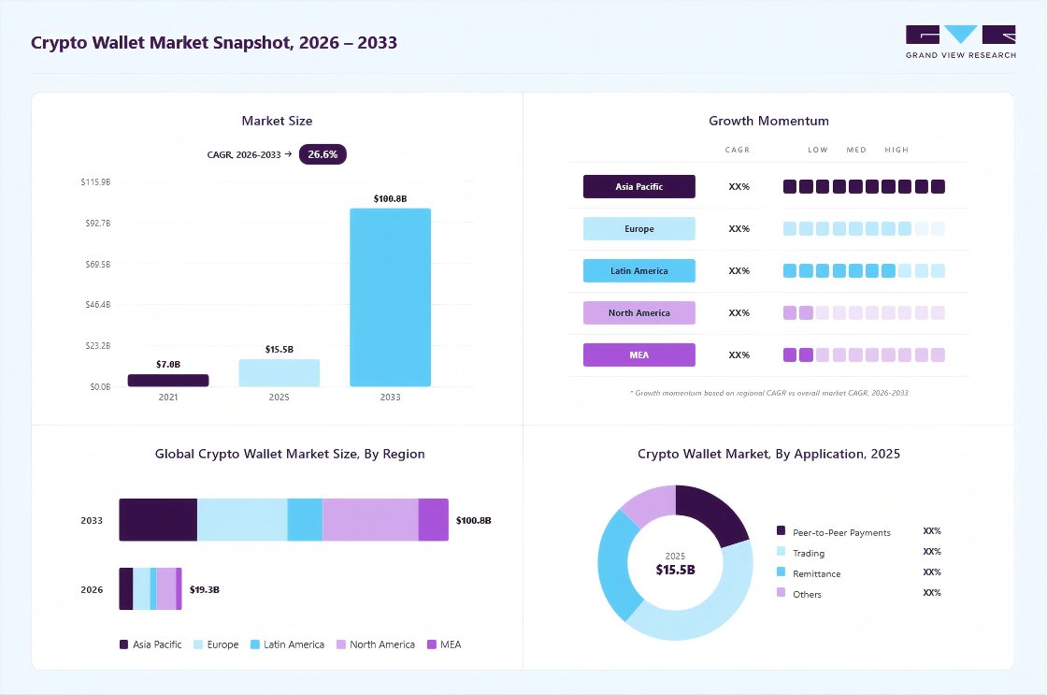Click the Asia Pacific segment of 2026 bar
Image resolution: width=1047 pixels, height=695 pixels.
[126, 588]
